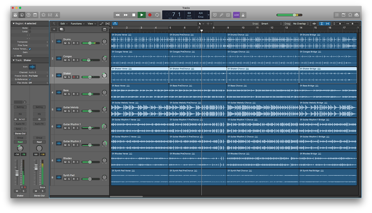Open the Loop Browser icon
Viewport: 372px width, 213px height.
point(350,15)
